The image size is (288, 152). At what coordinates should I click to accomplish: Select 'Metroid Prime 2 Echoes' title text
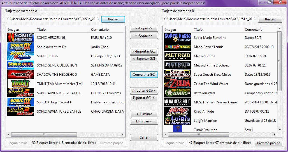[x=212, y=65]
